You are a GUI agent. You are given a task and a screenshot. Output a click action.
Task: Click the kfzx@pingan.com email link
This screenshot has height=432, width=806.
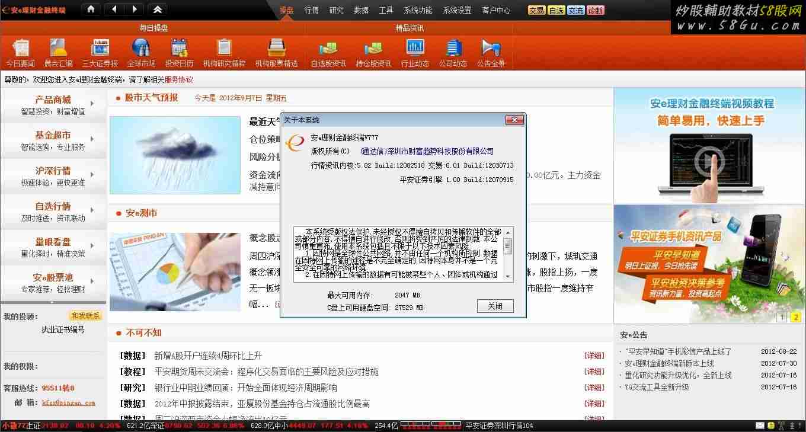pyautogui.click(x=68, y=403)
